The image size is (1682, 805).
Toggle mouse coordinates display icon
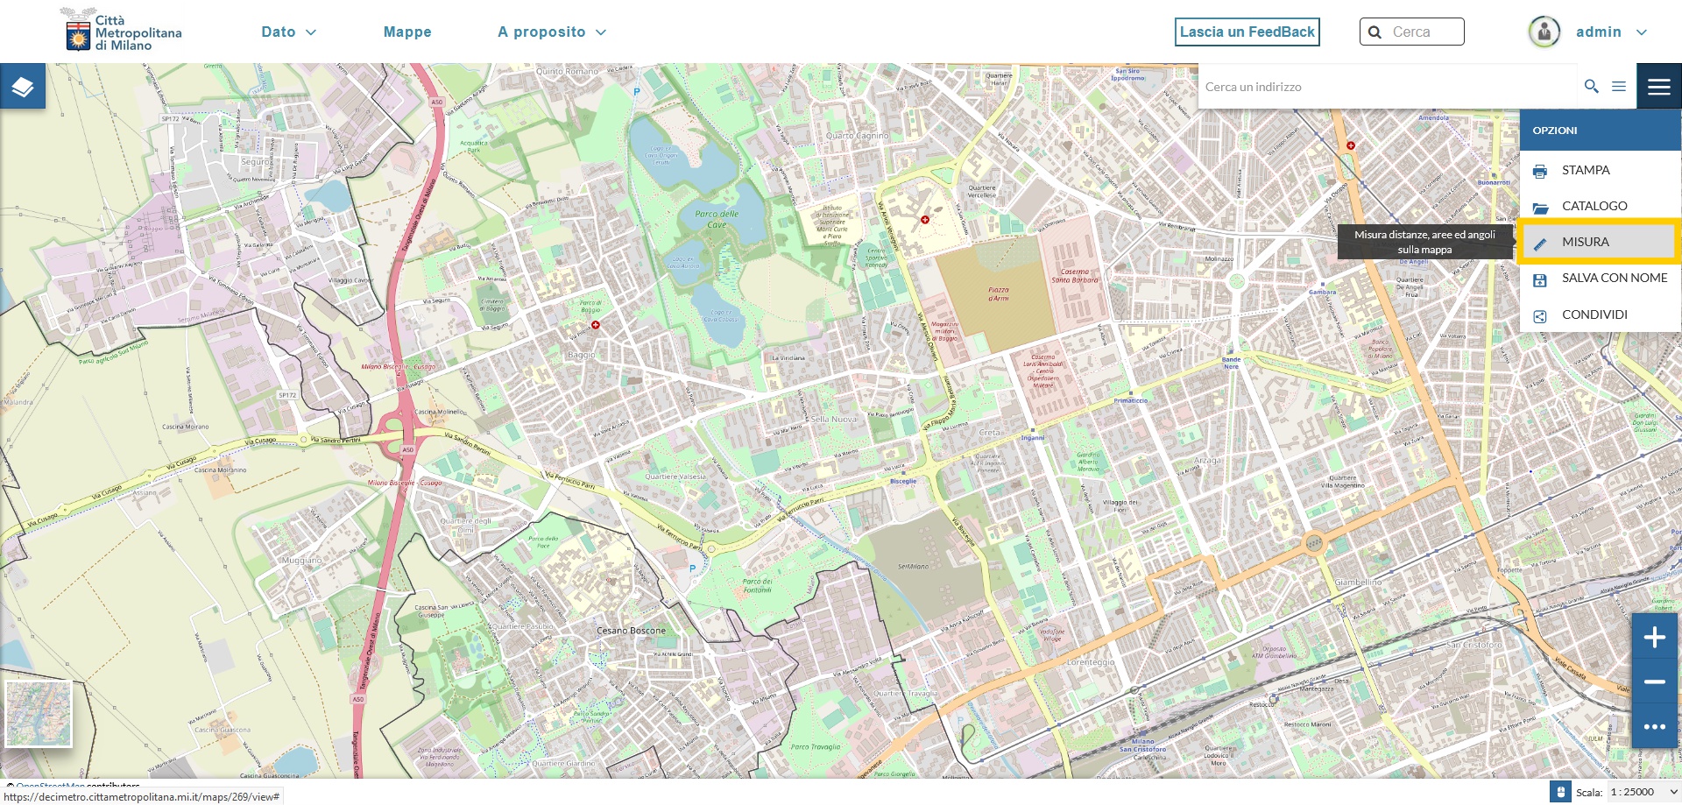point(1559,792)
